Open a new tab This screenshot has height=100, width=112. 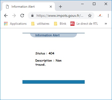(x=60, y=7)
